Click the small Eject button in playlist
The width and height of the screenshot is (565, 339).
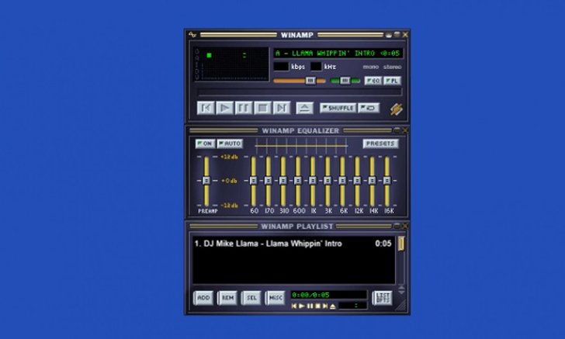333,306
